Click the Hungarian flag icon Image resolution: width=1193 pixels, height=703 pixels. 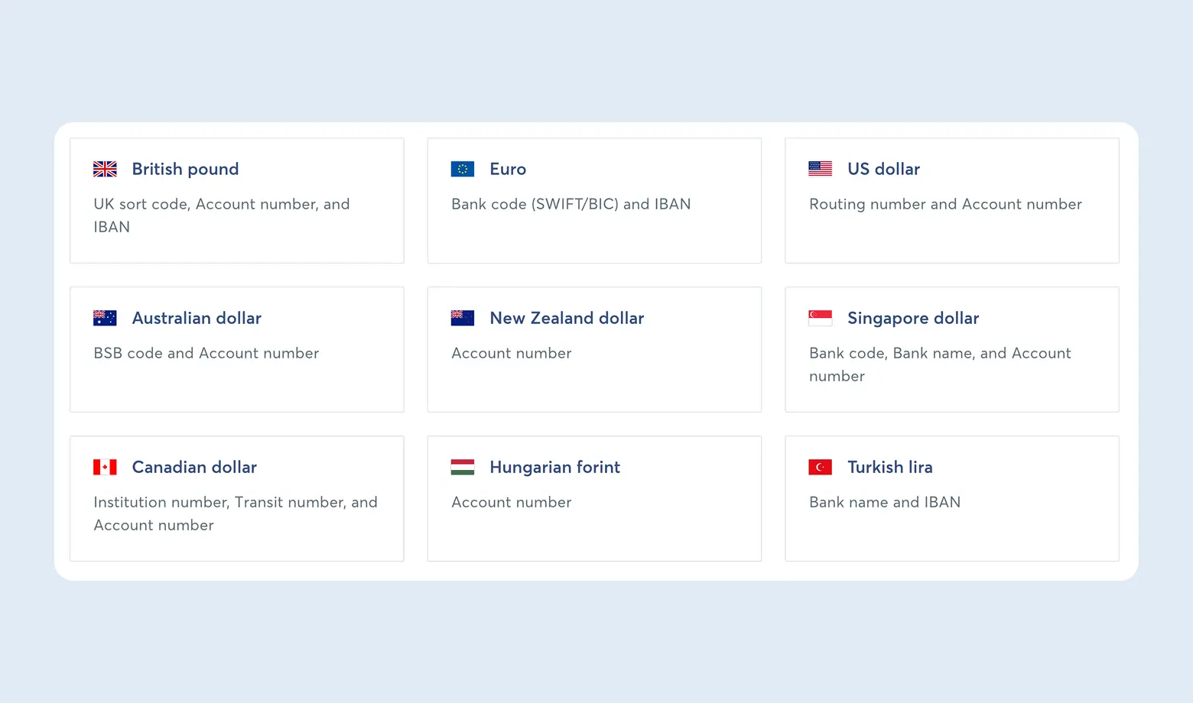click(463, 467)
